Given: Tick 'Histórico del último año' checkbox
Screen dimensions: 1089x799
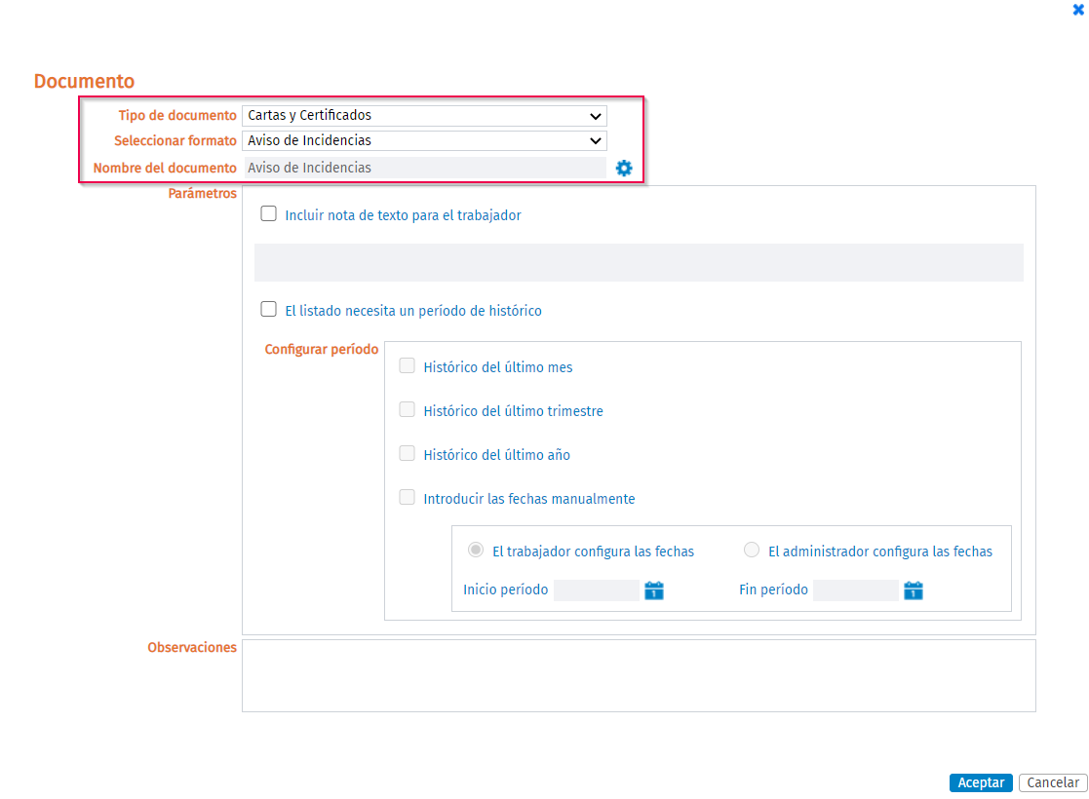Looking at the screenshot, I should pos(407,453).
